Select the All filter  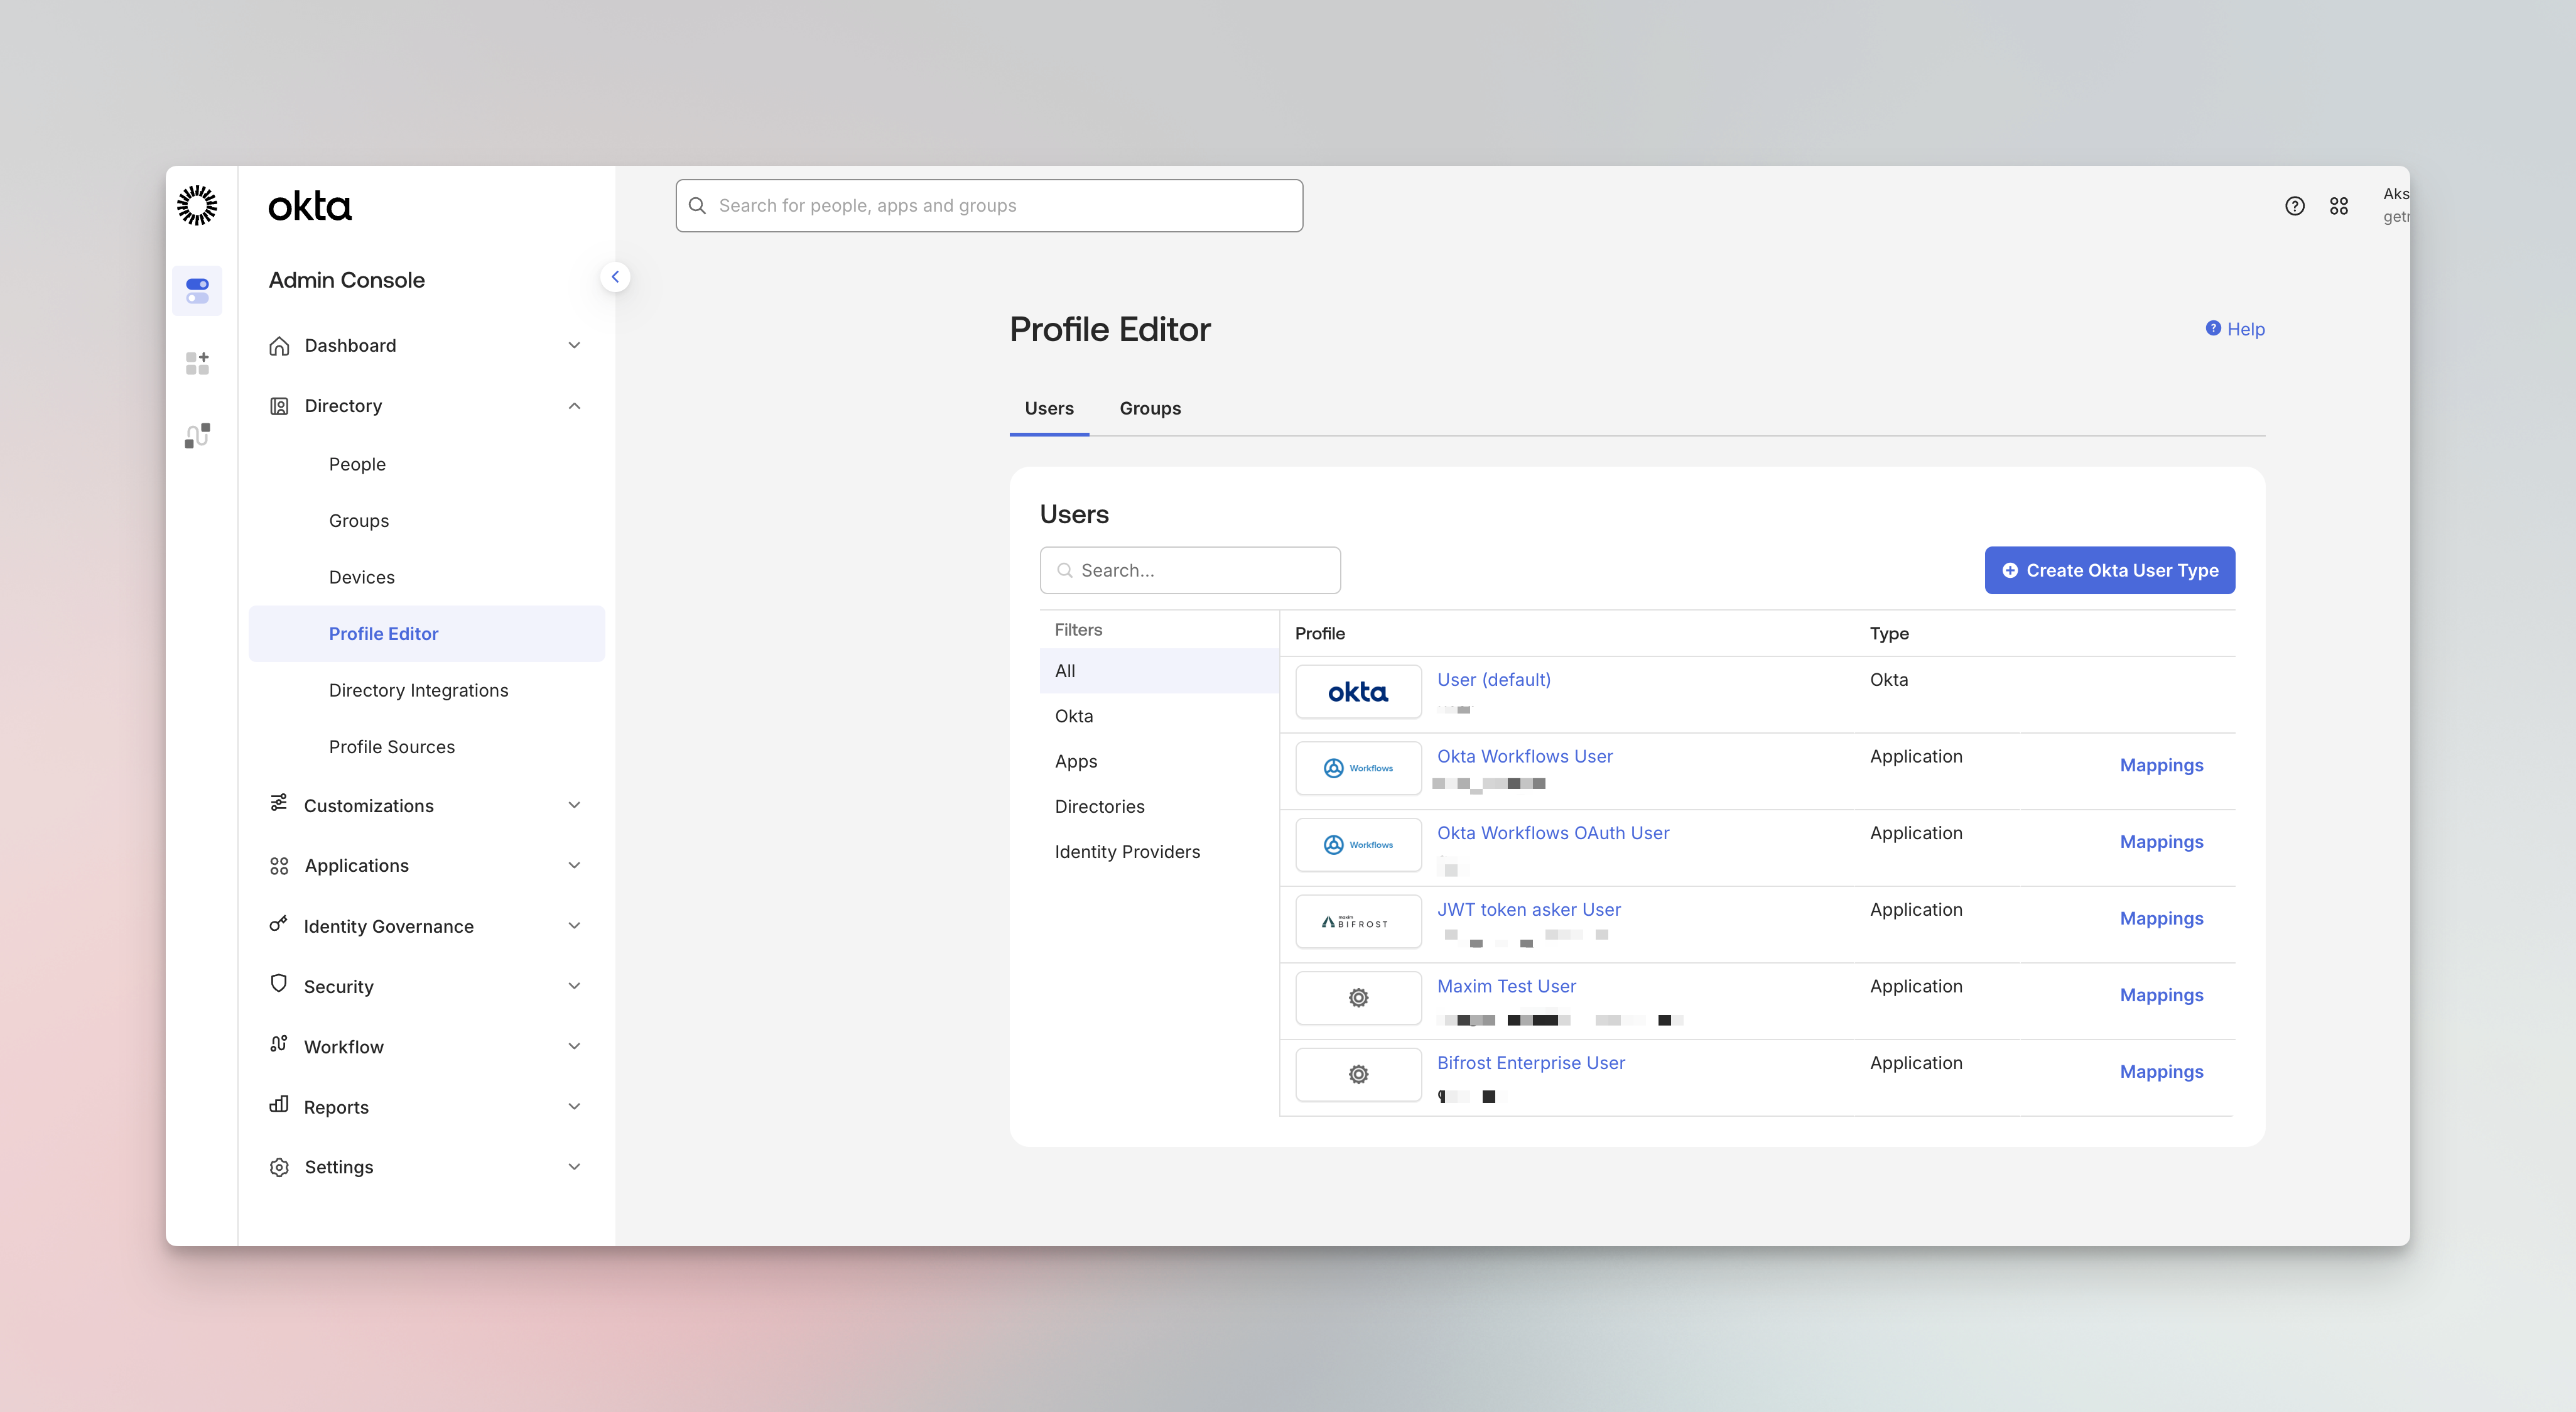1159,671
